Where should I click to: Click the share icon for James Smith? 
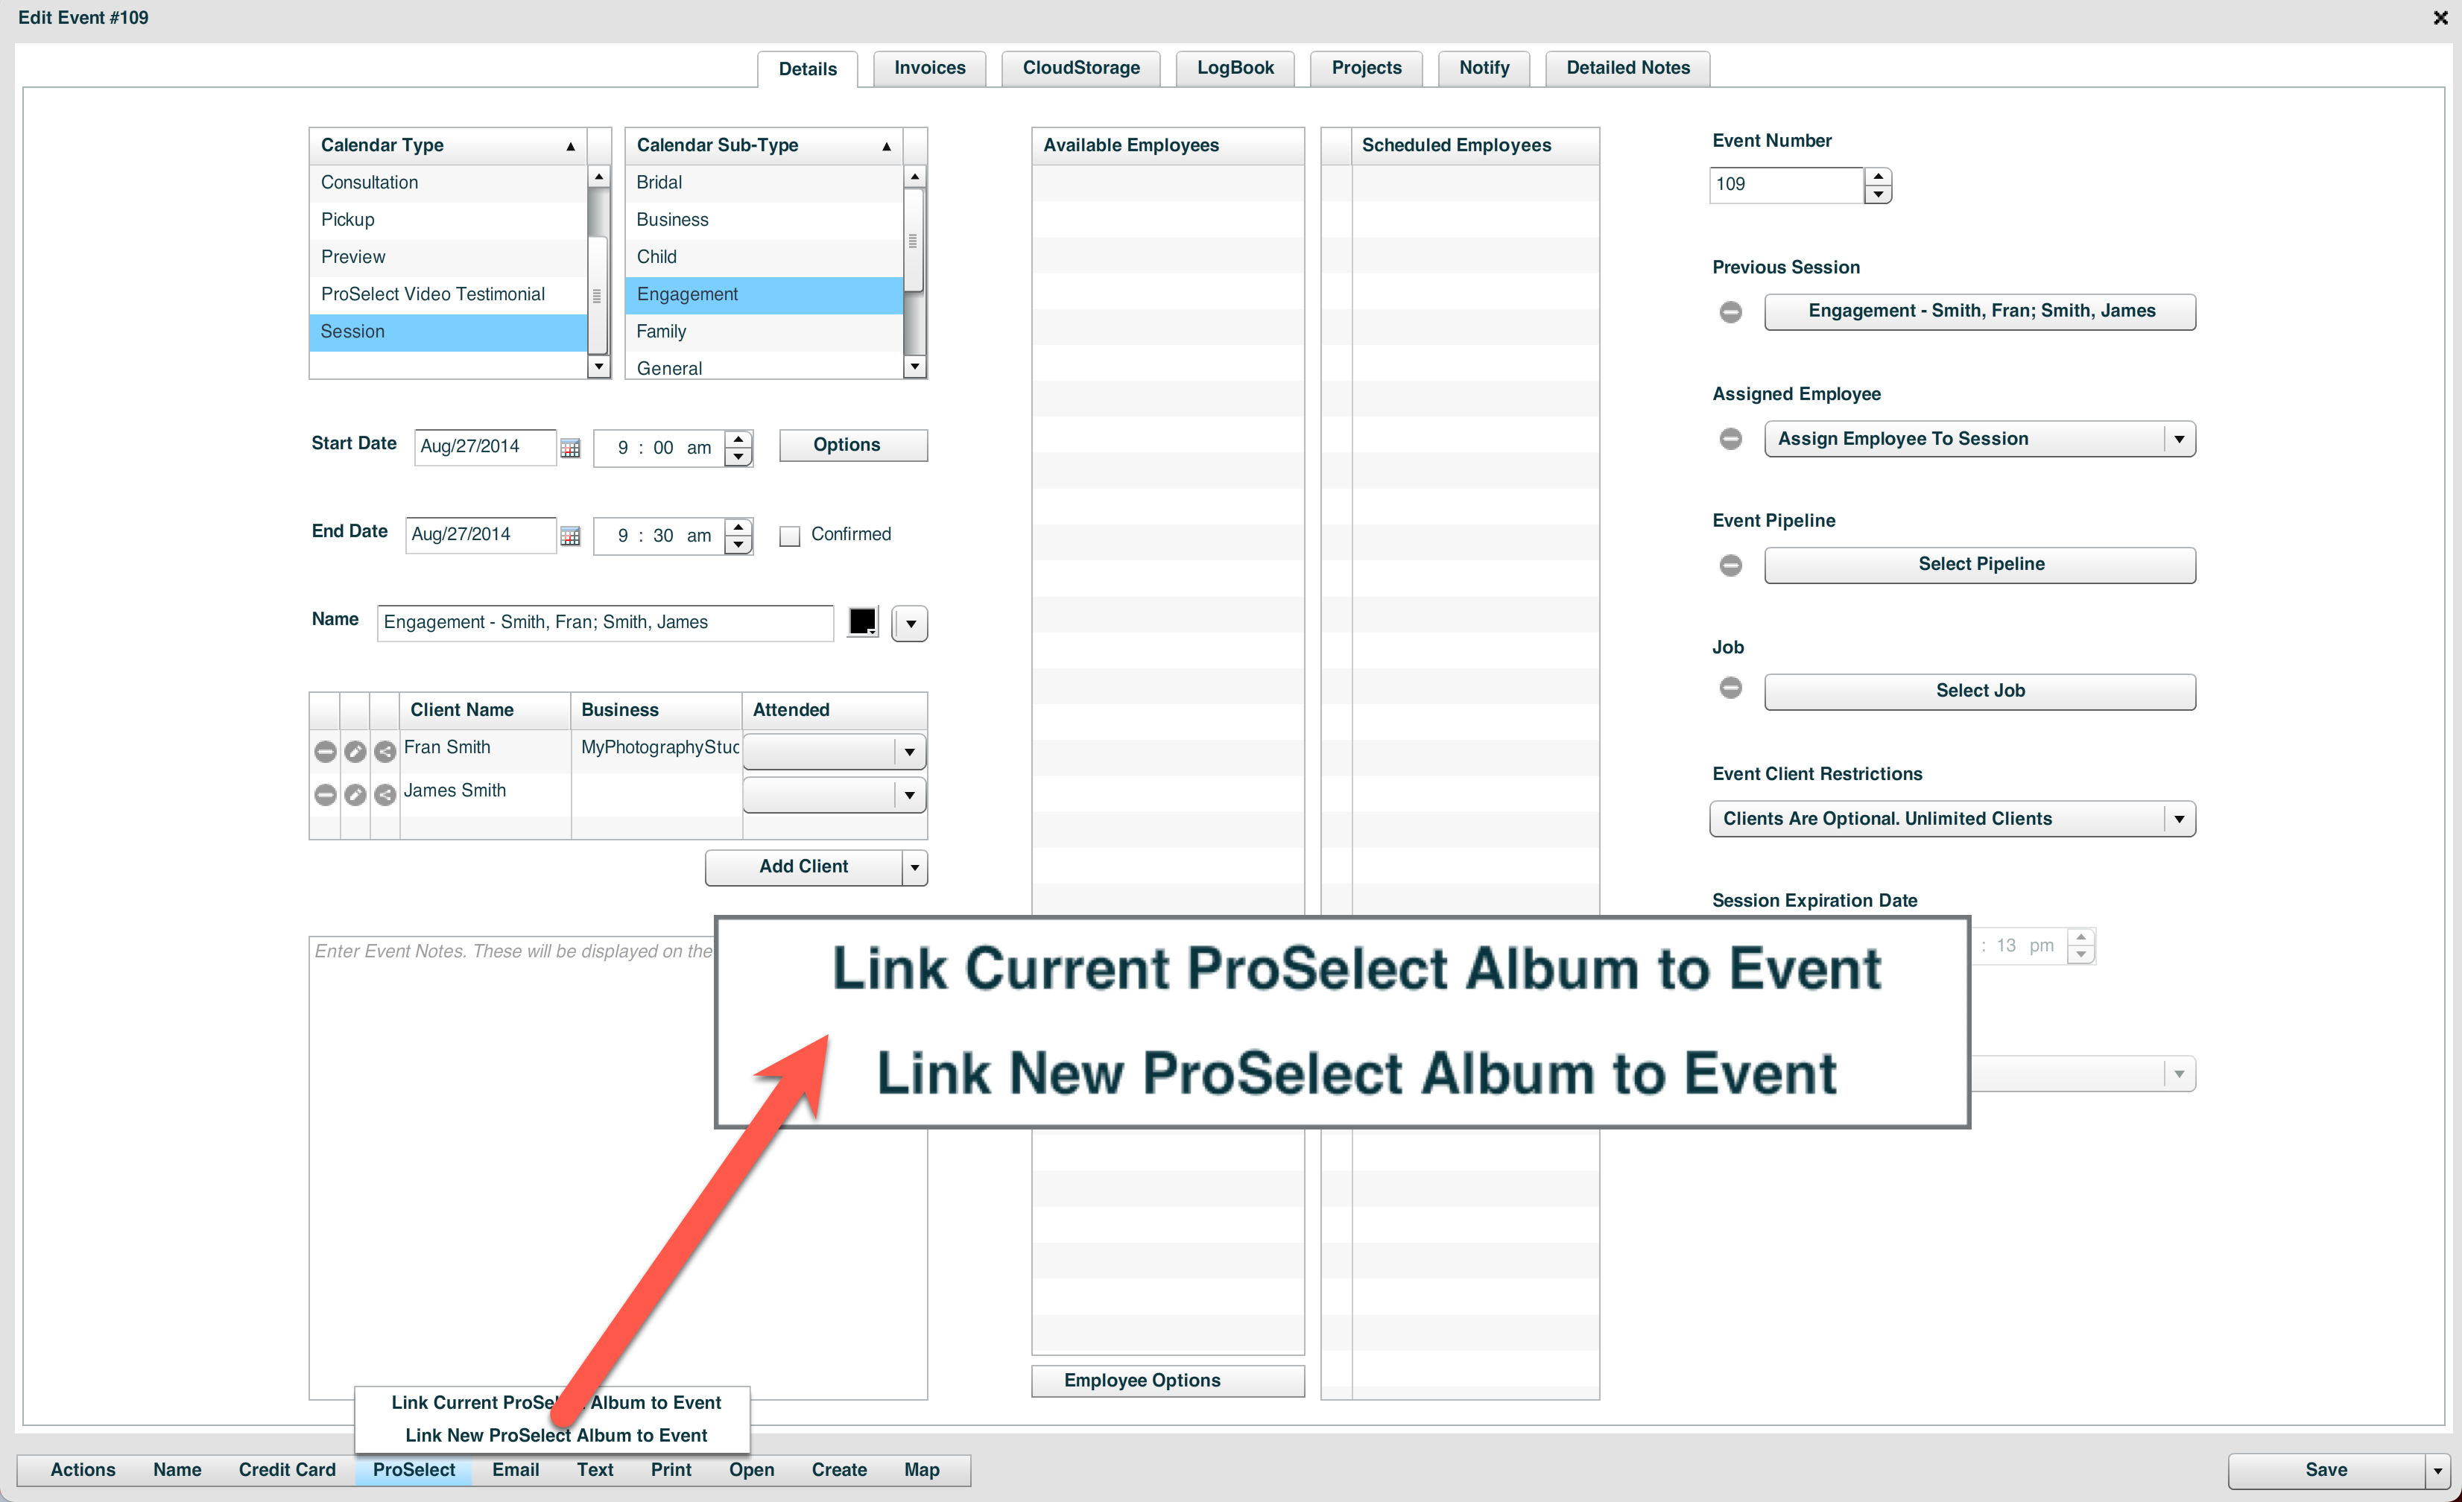385,794
